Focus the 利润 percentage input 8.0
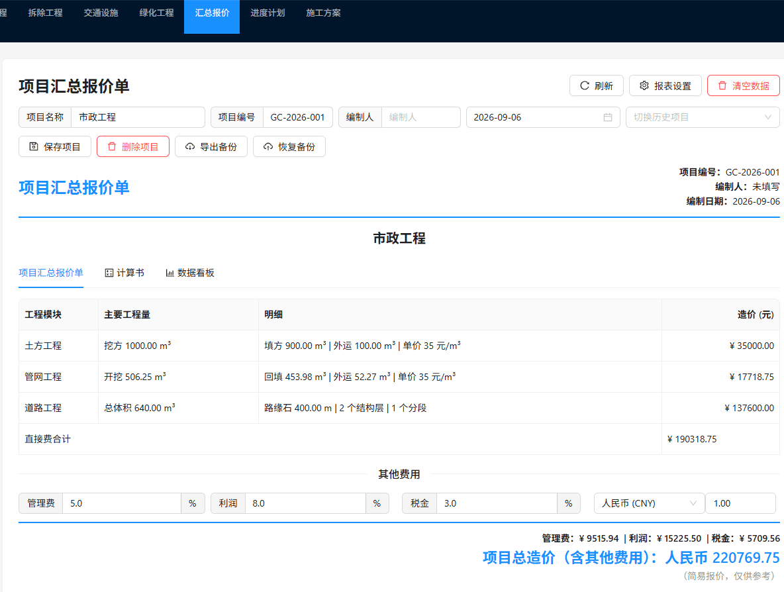Viewport: 784px width, 592px height. [x=305, y=503]
